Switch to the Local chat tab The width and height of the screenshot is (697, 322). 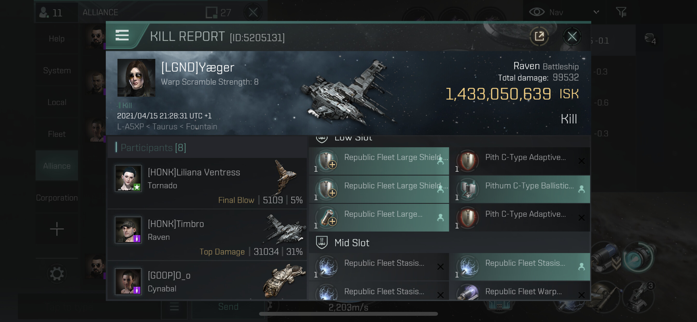coord(57,102)
